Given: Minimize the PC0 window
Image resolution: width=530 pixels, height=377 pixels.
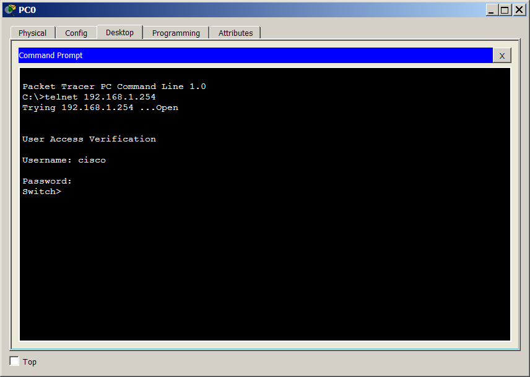Looking at the screenshot, I should [x=491, y=10].
